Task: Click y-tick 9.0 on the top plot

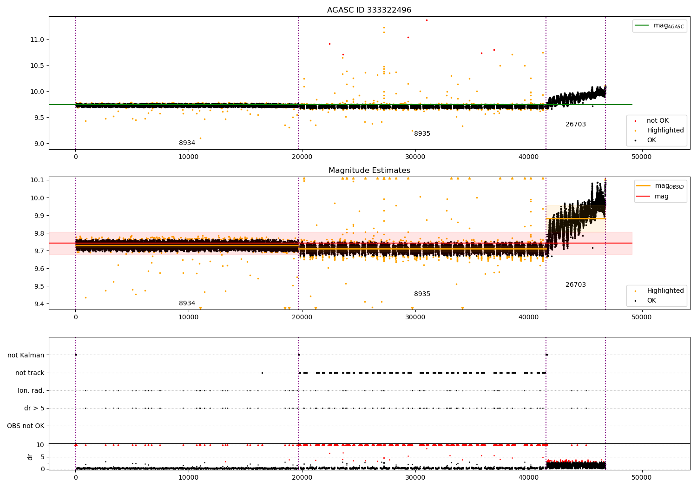Action: click(39, 144)
